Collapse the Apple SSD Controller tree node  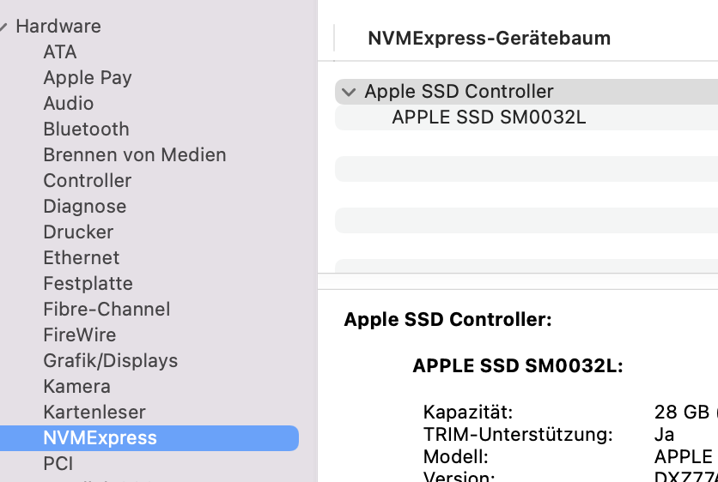tap(348, 92)
